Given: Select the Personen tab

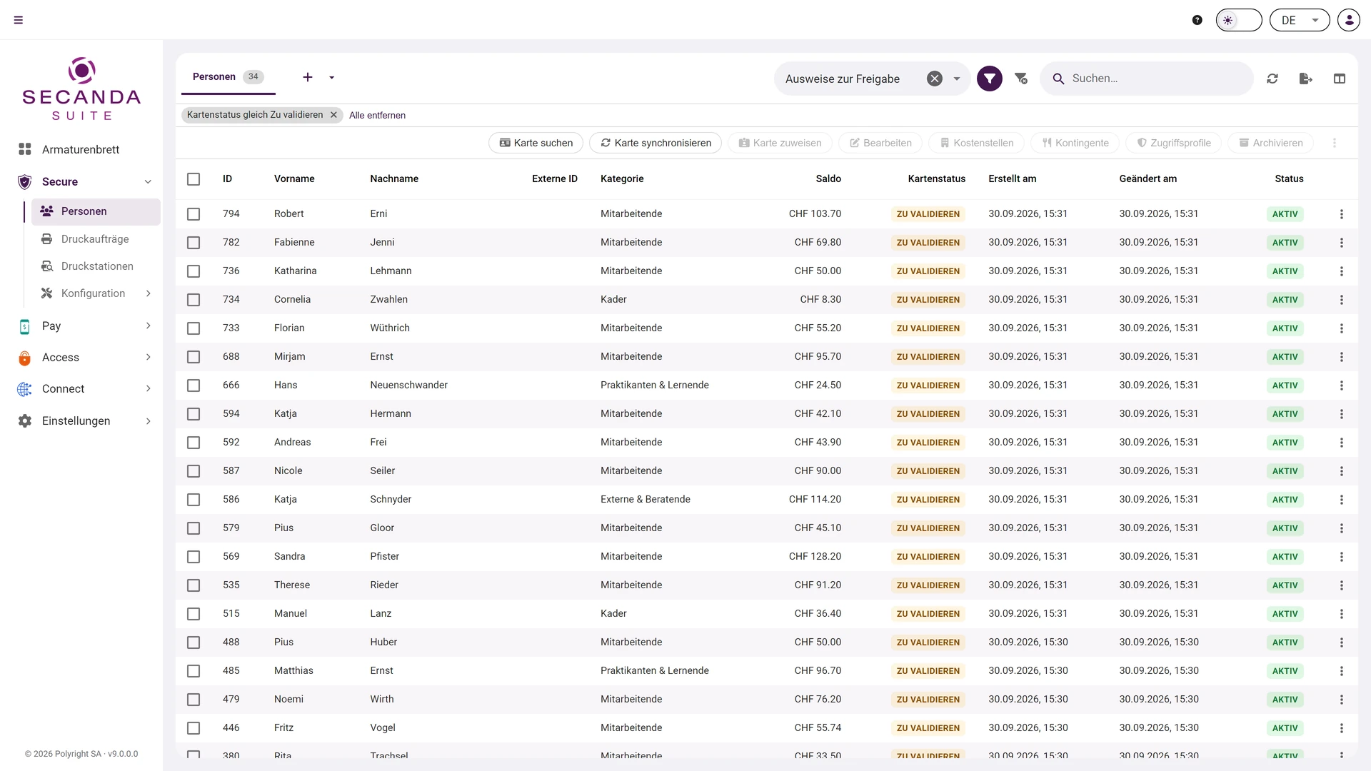Looking at the screenshot, I should 228,76.
